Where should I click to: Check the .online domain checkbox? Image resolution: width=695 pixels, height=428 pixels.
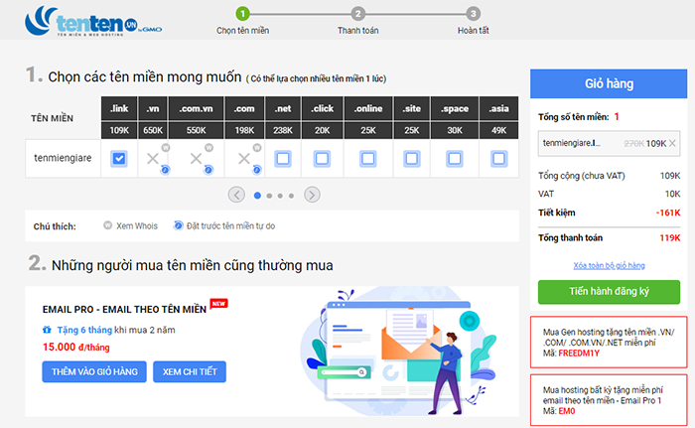pyautogui.click(x=368, y=158)
